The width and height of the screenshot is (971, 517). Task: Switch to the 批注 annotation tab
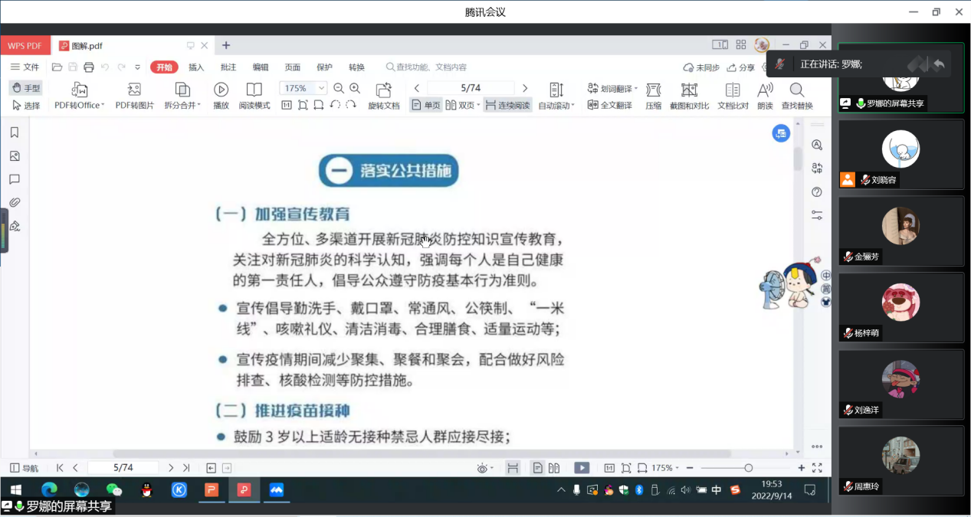click(x=228, y=67)
